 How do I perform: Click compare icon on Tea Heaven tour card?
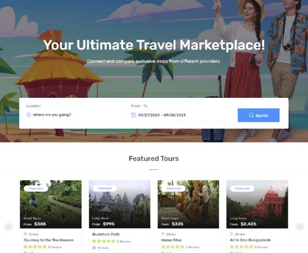click(75, 189)
